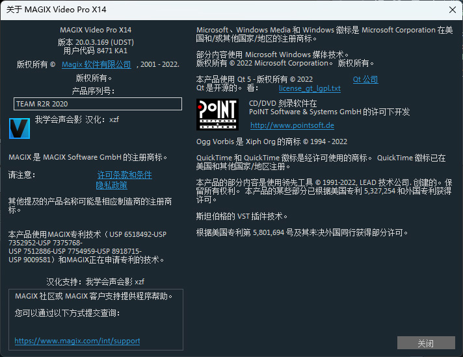463x357 pixels.
Task: Open the Magix 软件有限公司 link
Action: pos(96,64)
